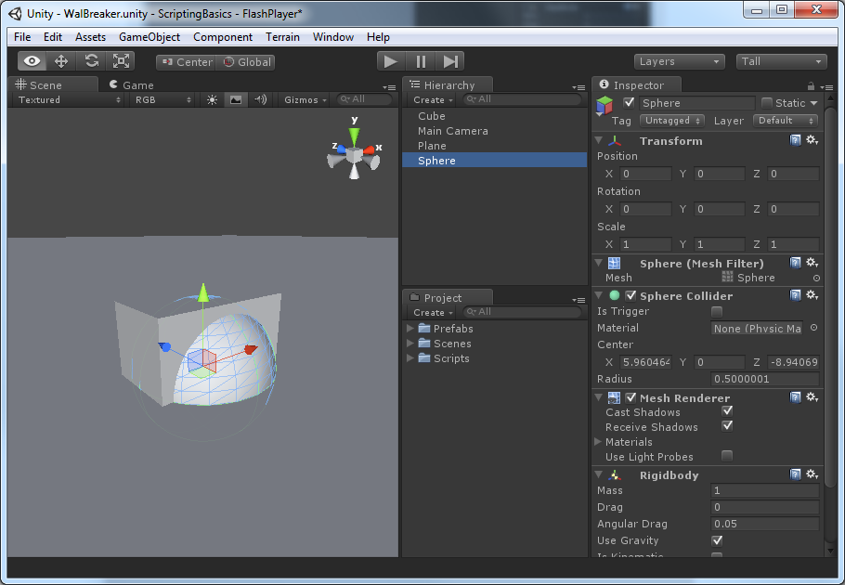Click the Collider Radius field
The image size is (845, 585).
[x=765, y=379]
